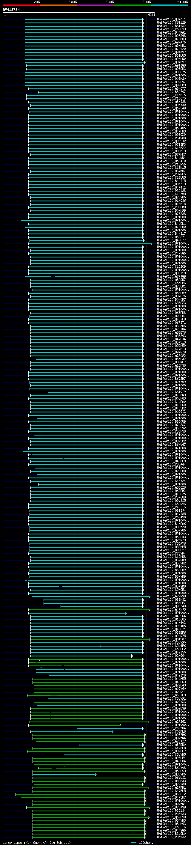Select hit label UniRef100_A4RXJ5
Viewport: 191px width, 845px height.
point(171,609)
